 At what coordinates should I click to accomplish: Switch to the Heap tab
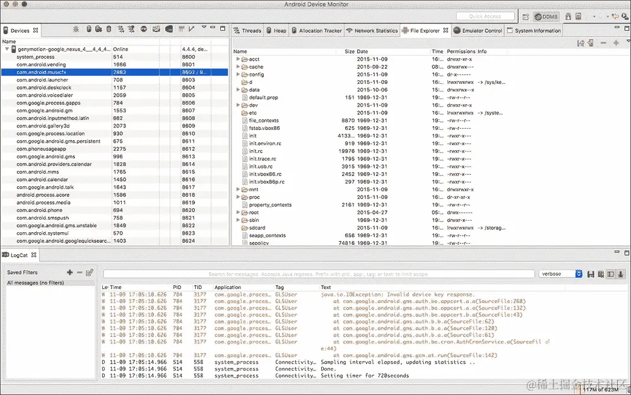click(276, 30)
